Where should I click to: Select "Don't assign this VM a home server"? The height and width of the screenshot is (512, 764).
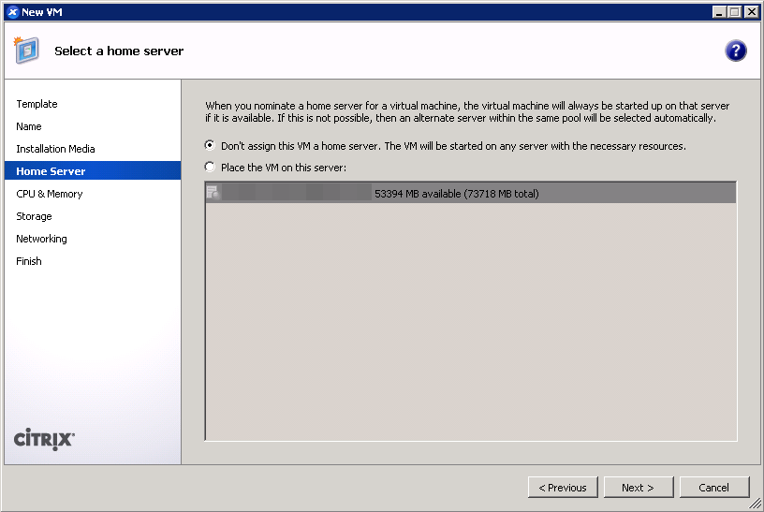210,146
